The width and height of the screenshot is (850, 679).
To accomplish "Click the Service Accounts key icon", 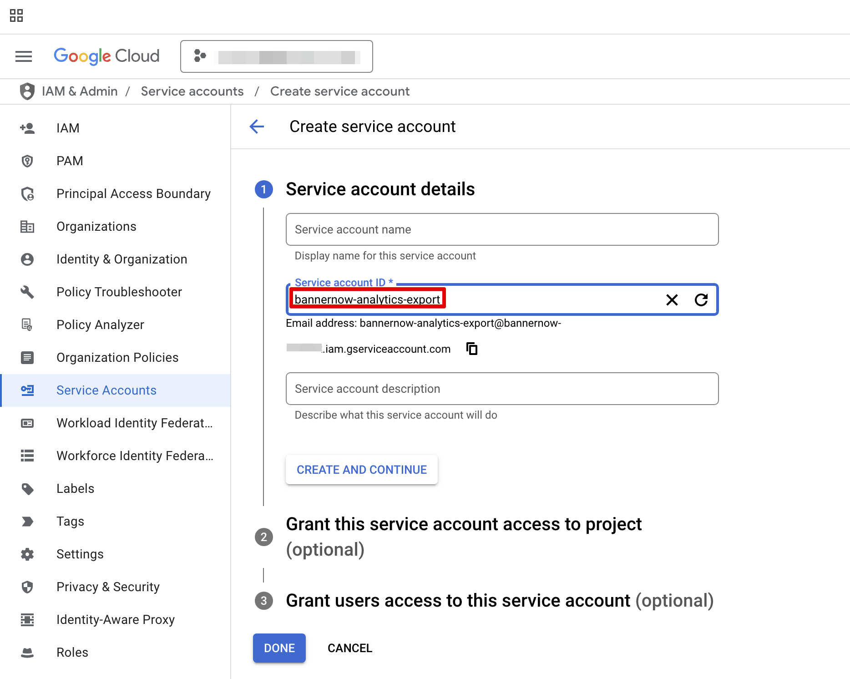I will [x=27, y=390].
